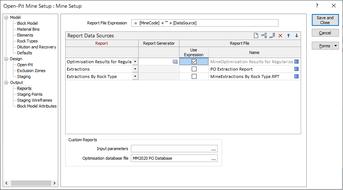The image size is (343, 190).
Task: Browse for the Optimisation database file
Action: tap(214, 159)
